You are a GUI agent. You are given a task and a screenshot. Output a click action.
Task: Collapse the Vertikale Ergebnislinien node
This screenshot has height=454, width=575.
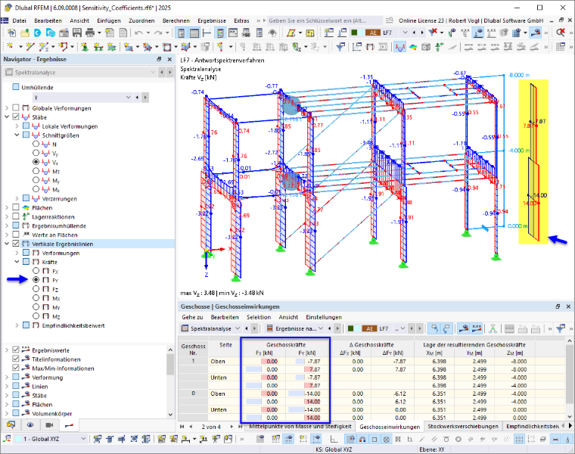click(7, 244)
